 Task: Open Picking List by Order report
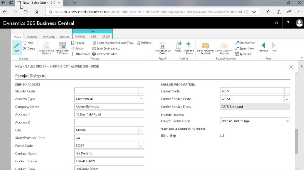click(163, 48)
